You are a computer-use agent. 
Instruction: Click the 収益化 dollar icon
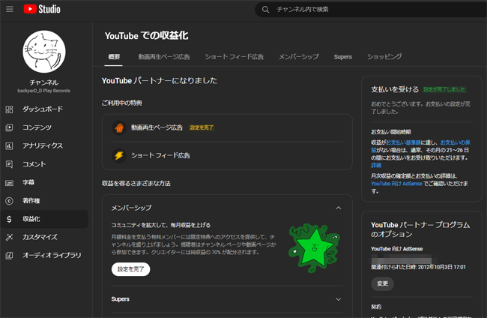point(9,219)
